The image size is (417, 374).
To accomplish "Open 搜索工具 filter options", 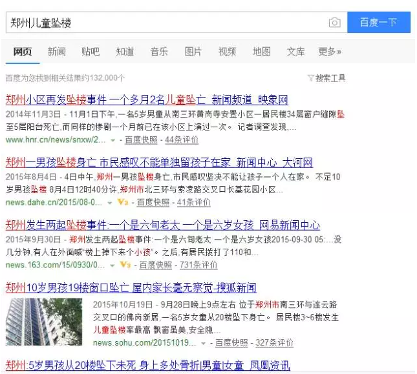I will tap(330, 78).
